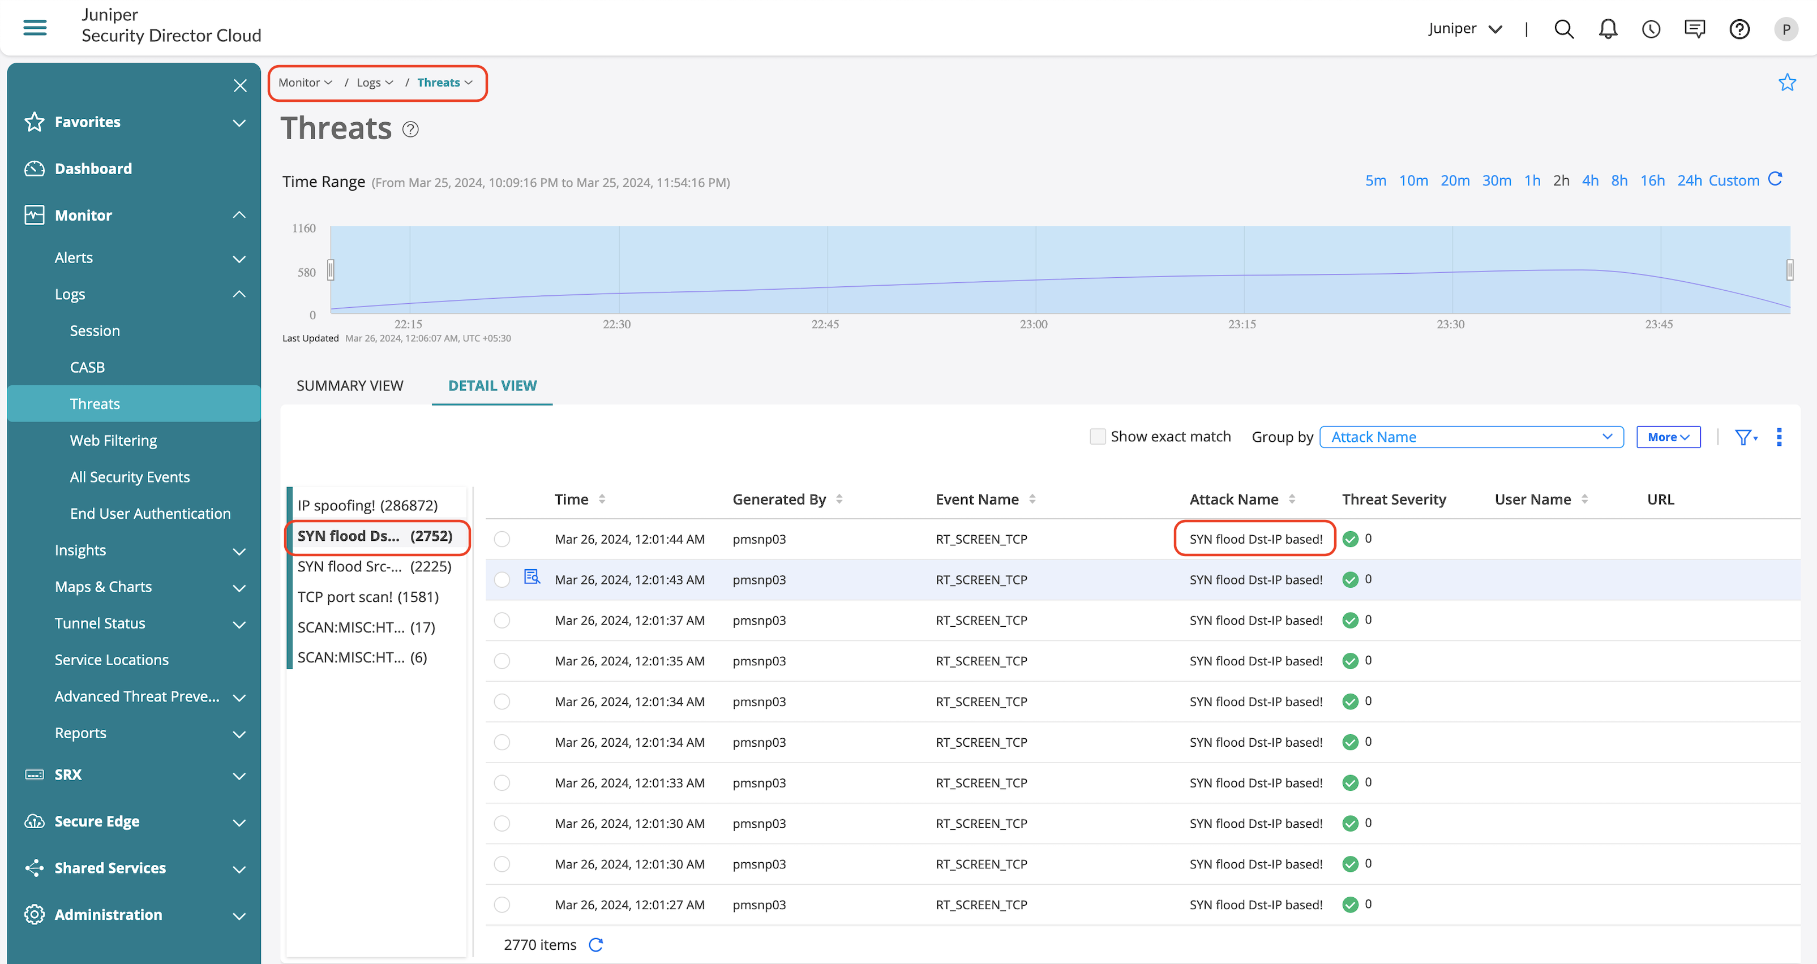Grab the left time range slider handle
1817x964 pixels.
click(330, 270)
